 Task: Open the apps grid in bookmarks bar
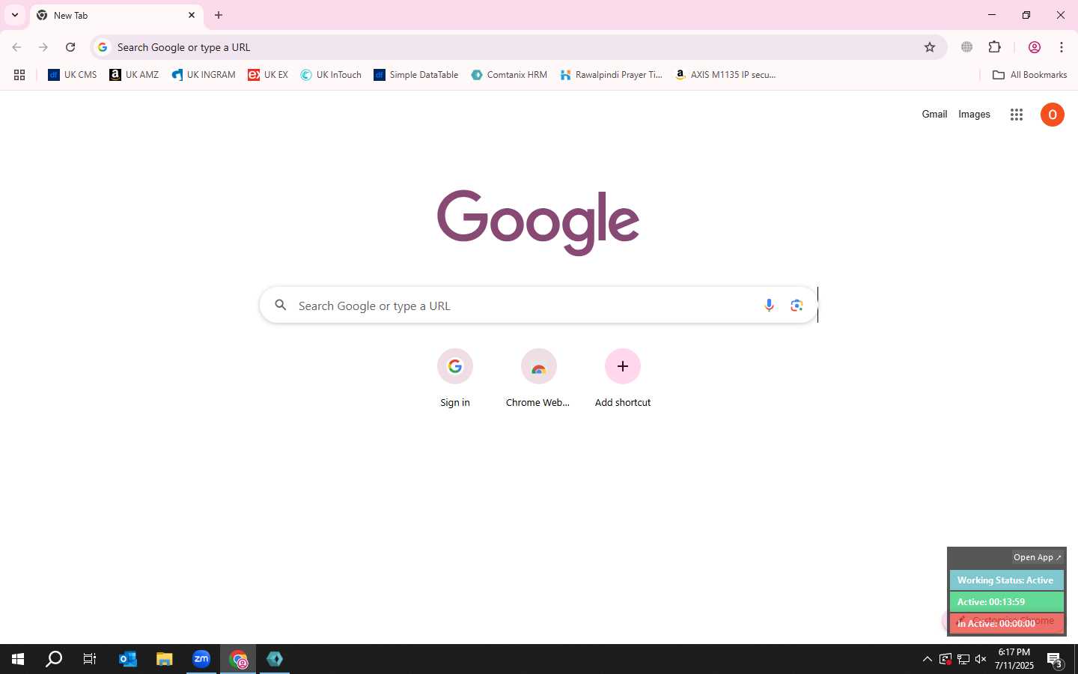click(19, 75)
